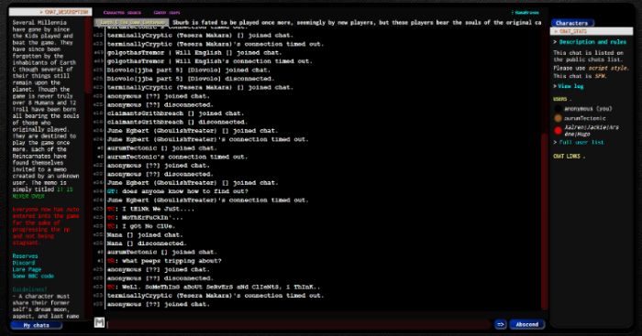Screen dimensions: 642x336
Task: Switch to the Characters tab
Action: 572,23
